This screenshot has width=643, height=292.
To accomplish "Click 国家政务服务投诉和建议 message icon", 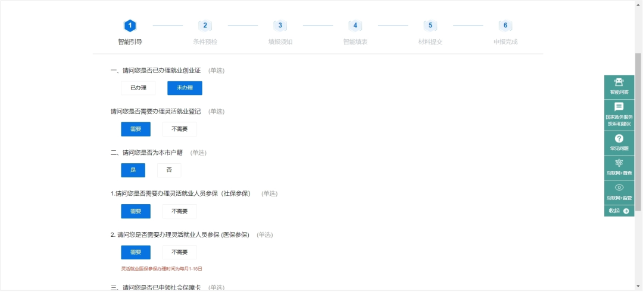I will tap(619, 107).
